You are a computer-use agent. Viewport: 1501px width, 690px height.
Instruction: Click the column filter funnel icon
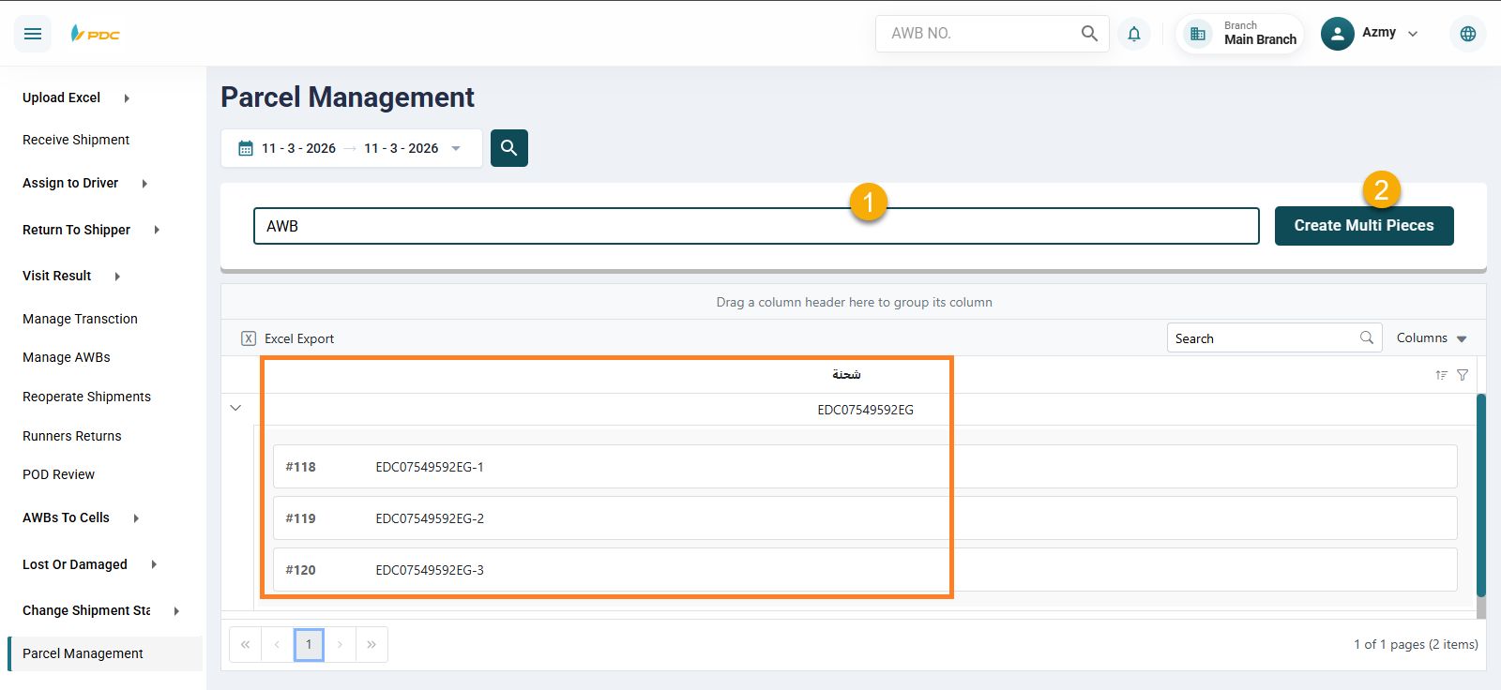pos(1462,375)
